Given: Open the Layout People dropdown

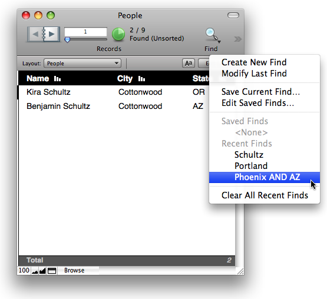Looking at the screenshot, I should pos(82,64).
